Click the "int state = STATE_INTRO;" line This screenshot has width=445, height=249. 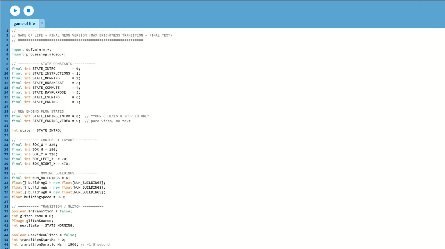pyautogui.click(x=36, y=130)
